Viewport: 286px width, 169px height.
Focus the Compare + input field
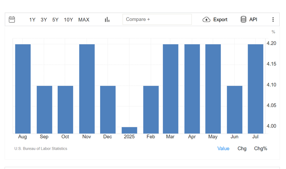point(157,19)
